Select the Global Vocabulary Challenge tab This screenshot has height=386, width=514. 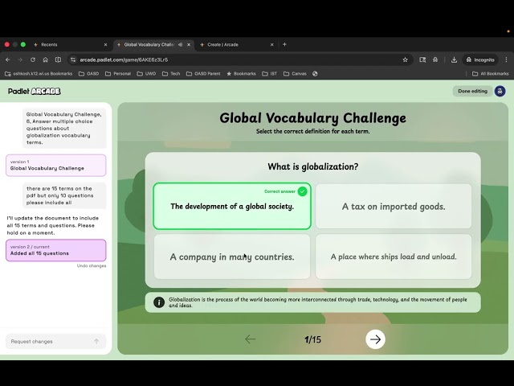(x=148, y=45)
